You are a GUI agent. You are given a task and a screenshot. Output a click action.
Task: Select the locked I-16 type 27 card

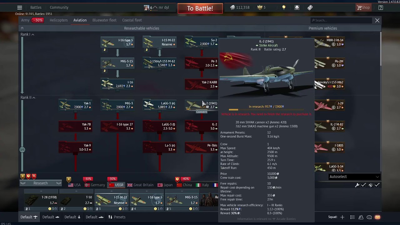pos(117,126)
